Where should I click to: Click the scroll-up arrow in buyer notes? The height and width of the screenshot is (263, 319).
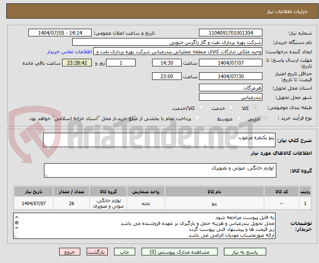pos(17,217)
